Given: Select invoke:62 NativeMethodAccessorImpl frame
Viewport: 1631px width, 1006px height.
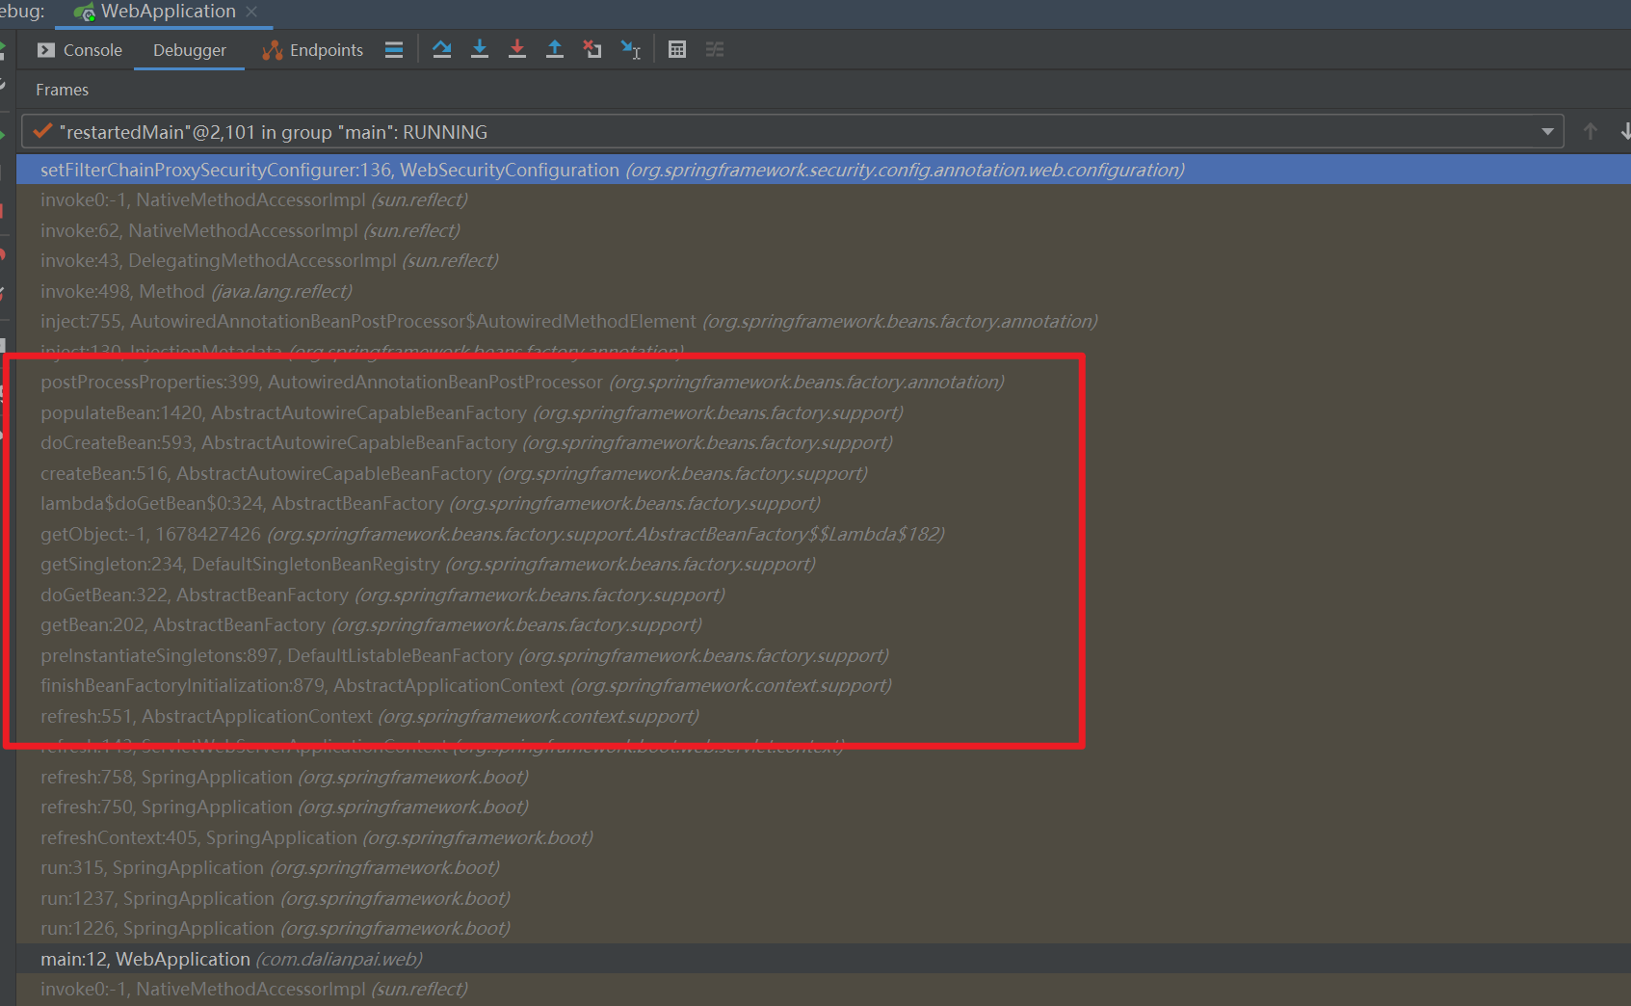Looking at the screenshot, I should click(823, 230).
